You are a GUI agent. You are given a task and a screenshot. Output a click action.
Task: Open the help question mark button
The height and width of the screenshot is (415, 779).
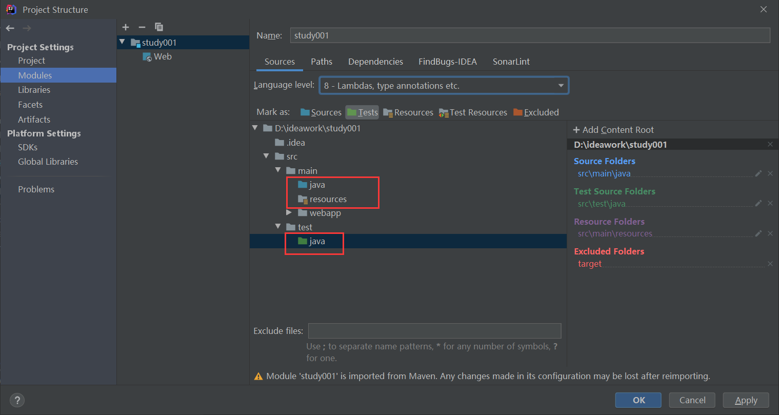click(17, 400)
